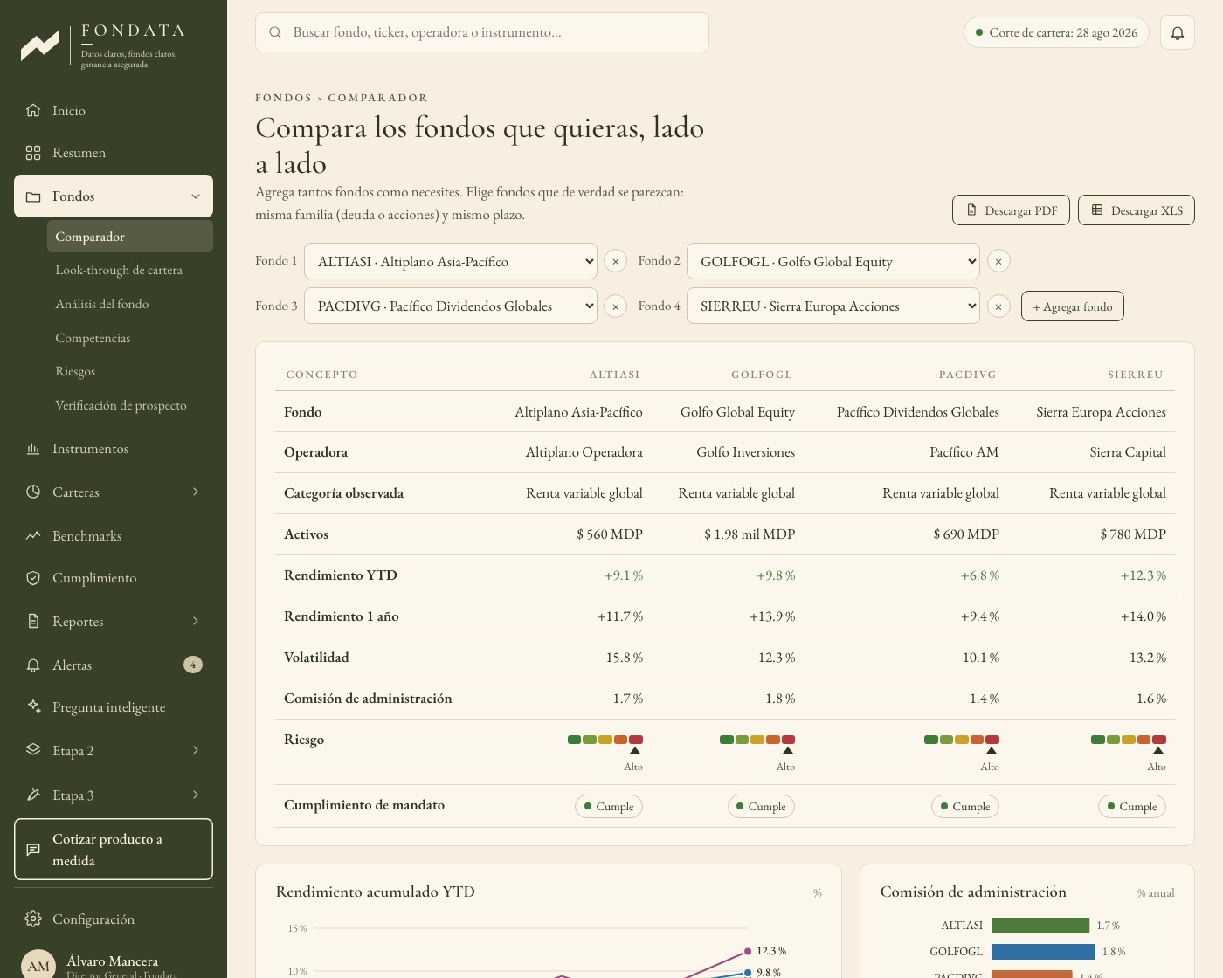Open Resumen grid icon
1223x978 pixels.
33,153
